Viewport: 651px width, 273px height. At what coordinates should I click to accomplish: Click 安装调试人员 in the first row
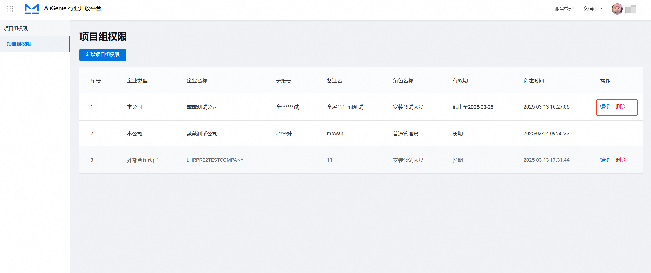[408, 107]
